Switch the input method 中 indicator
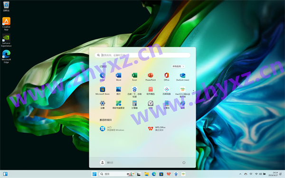Image resolution: width=285 pixels, height=178 pixels. click(251, 174)
